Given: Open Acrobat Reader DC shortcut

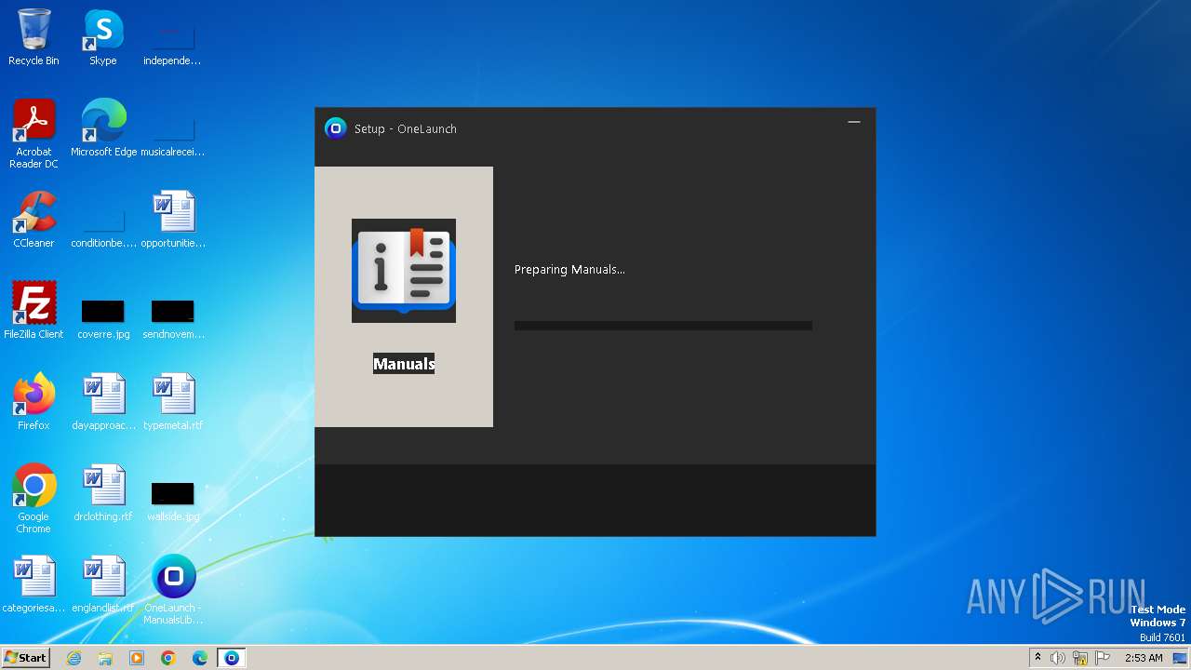Looking at the screenshot, I should 33,133.
